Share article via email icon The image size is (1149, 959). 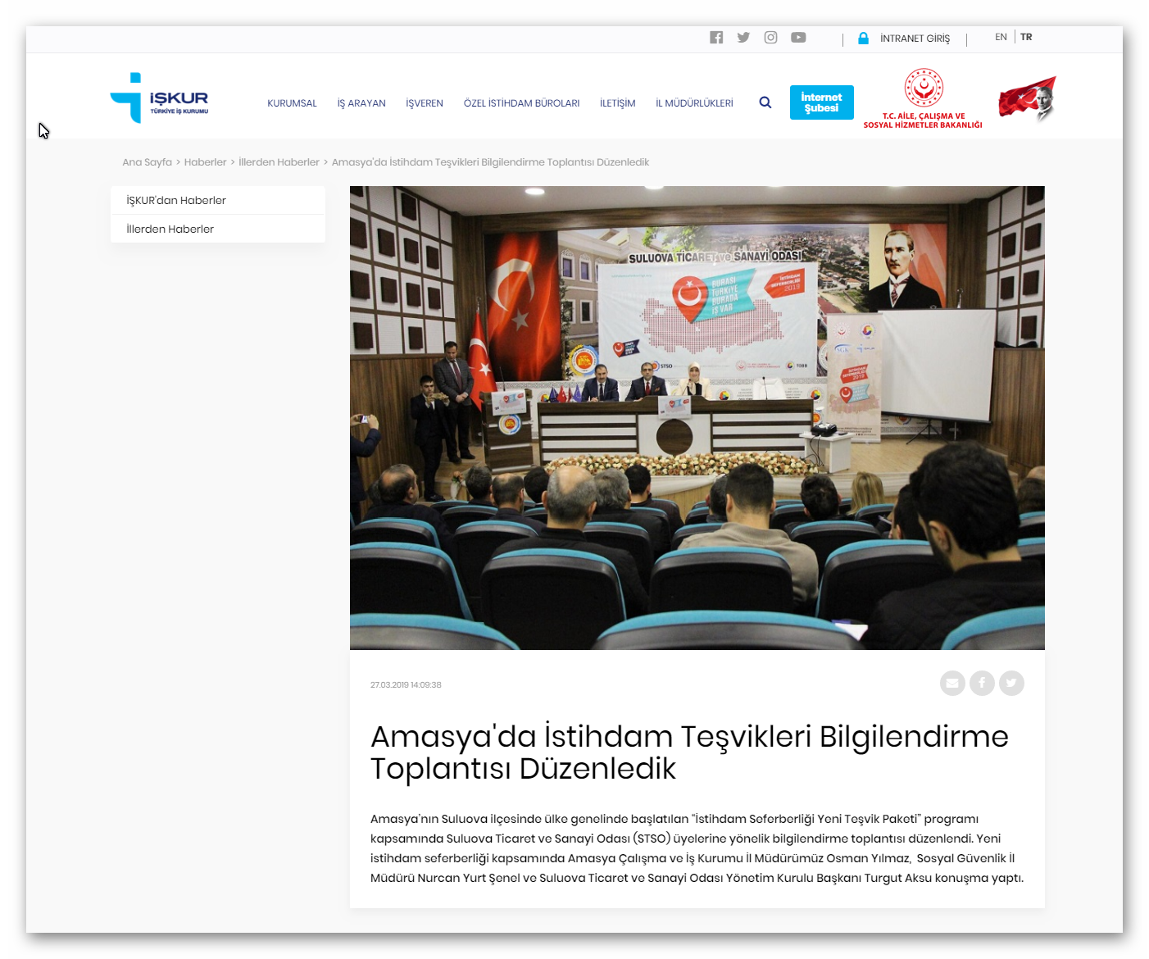click(x=952, y=683)
